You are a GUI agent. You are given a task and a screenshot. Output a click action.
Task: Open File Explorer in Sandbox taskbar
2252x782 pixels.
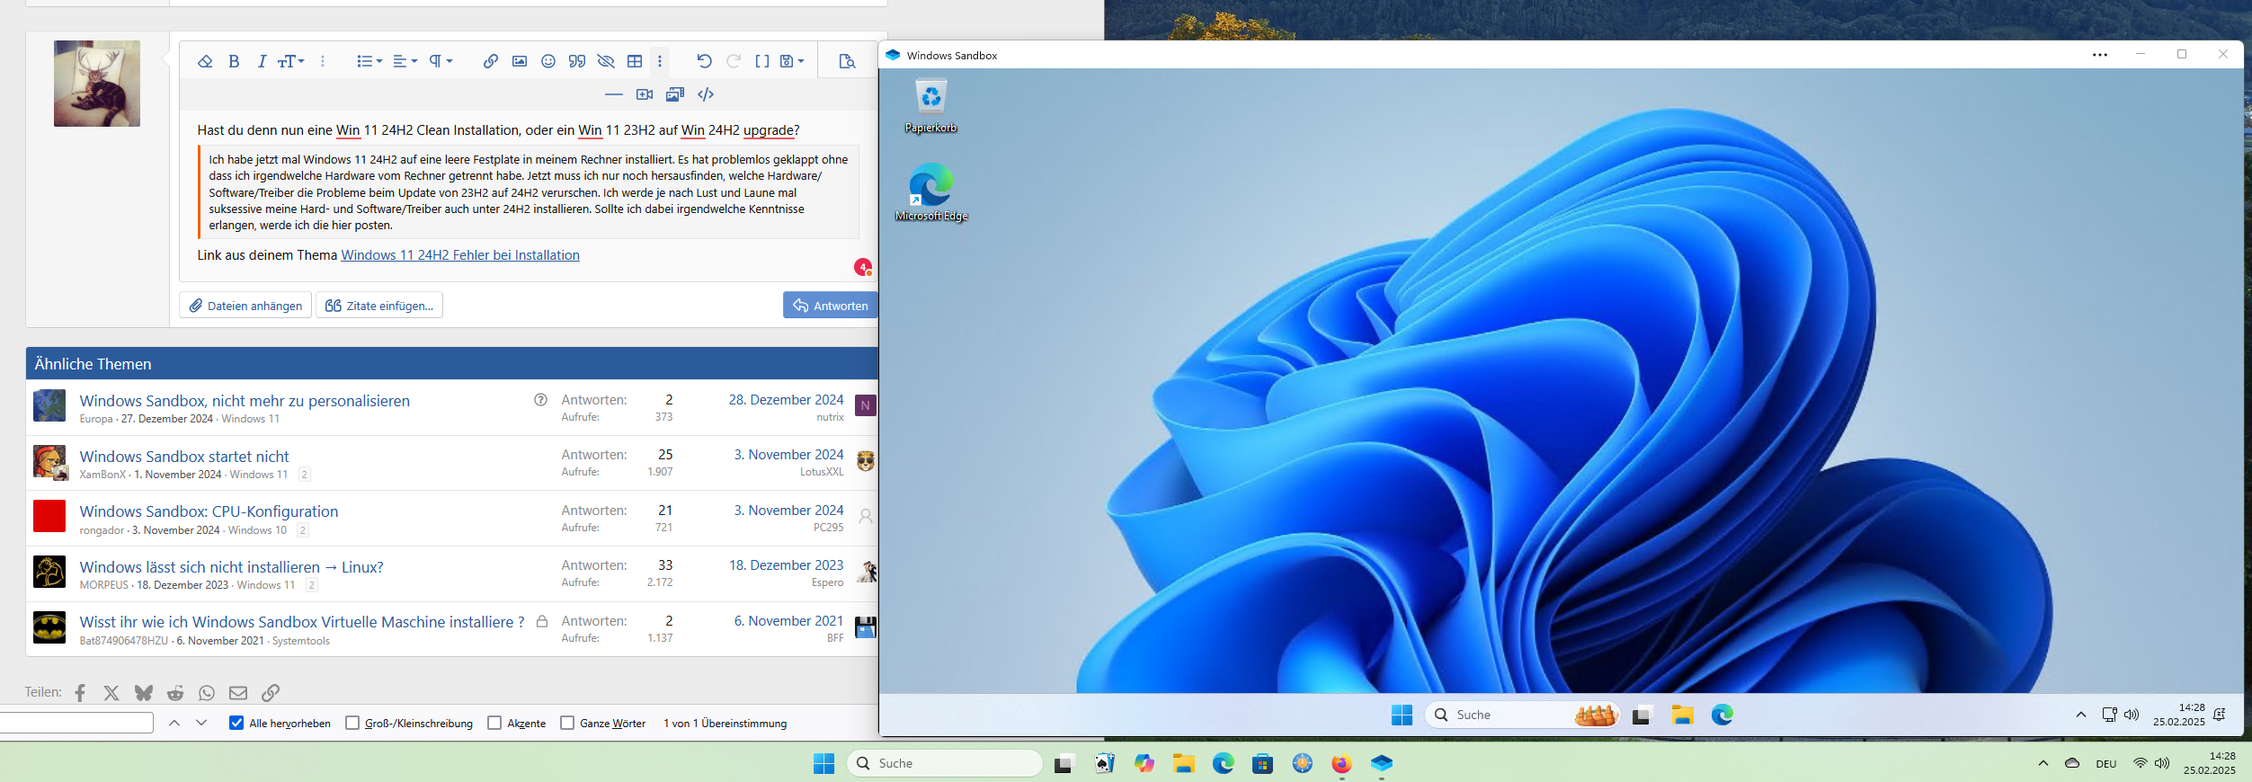pos(1682,715)
